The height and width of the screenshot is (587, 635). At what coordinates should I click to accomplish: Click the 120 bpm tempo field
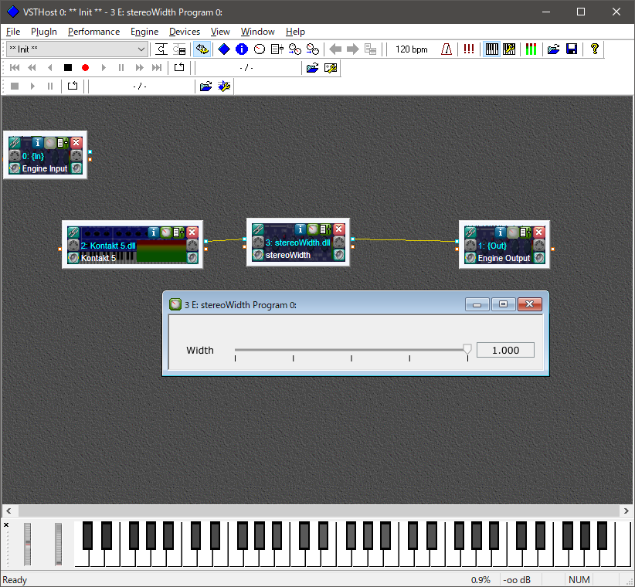point(412,49)
